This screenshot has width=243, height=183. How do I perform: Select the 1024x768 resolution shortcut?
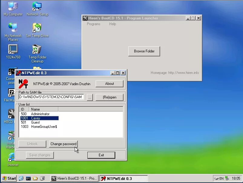coord(13,52)
